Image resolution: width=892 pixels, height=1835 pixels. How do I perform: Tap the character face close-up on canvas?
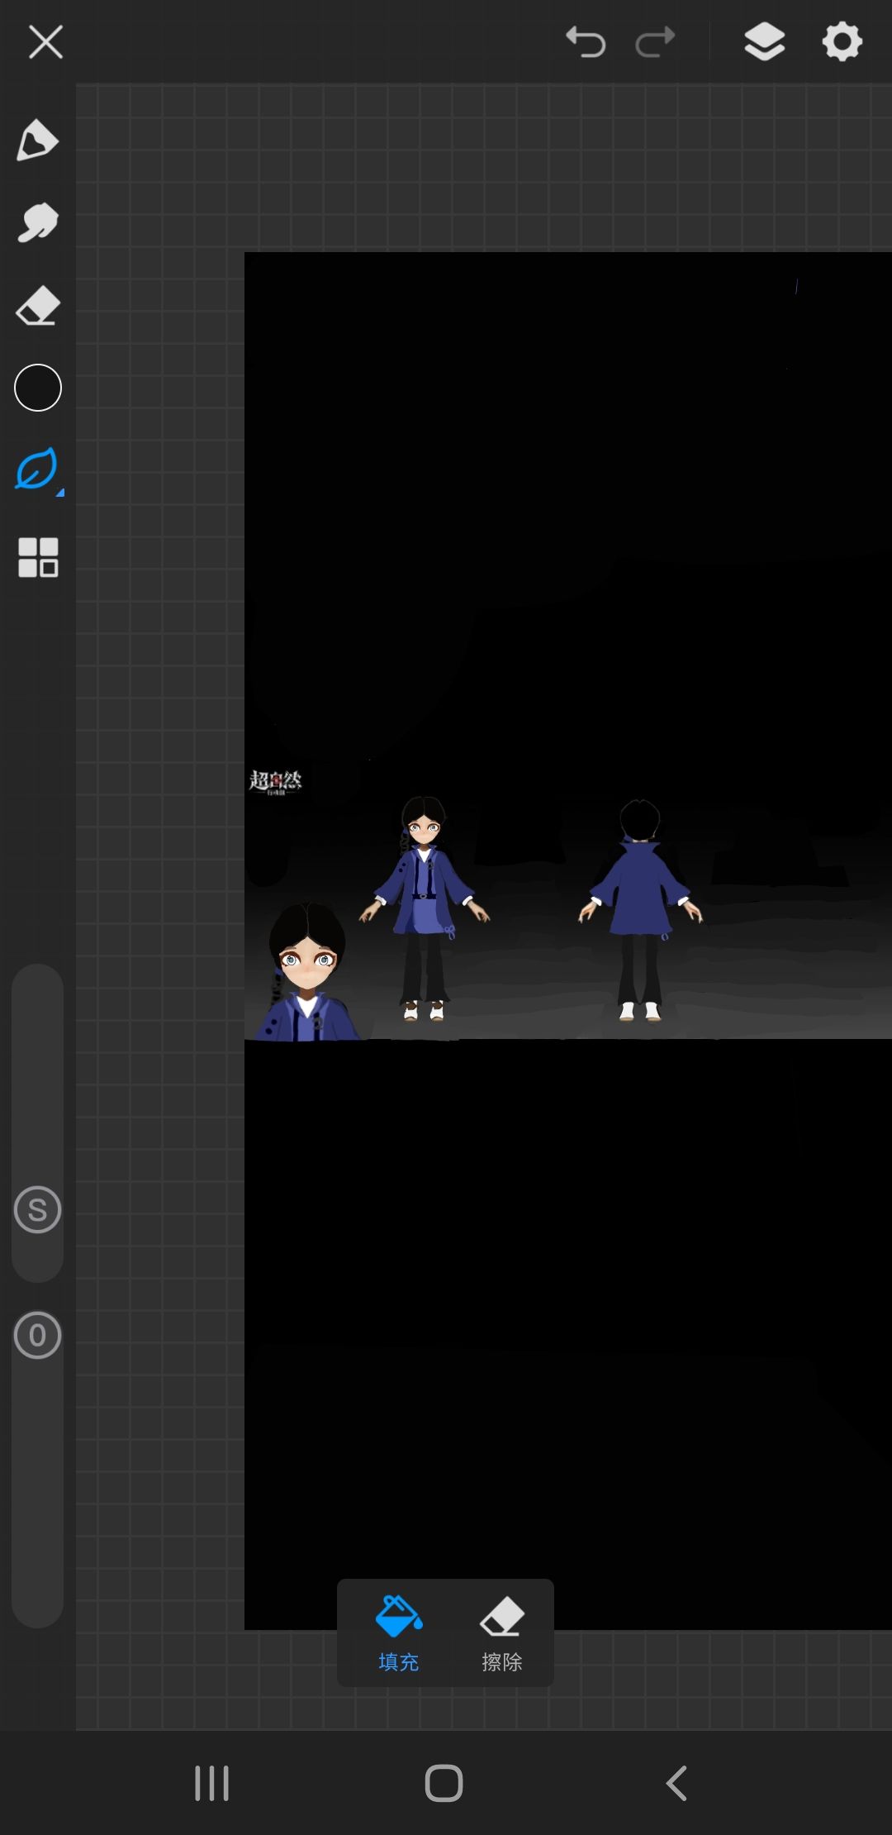click(x=306, y=972)
